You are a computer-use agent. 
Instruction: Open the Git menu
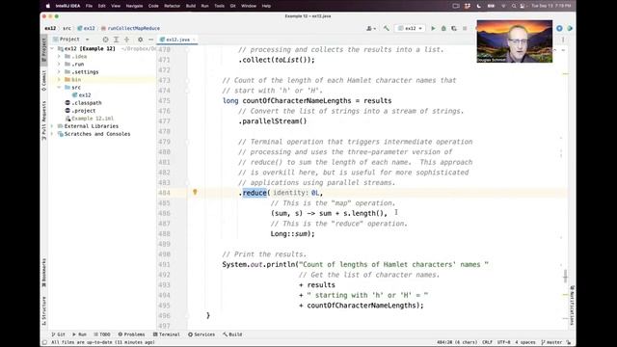232,6
